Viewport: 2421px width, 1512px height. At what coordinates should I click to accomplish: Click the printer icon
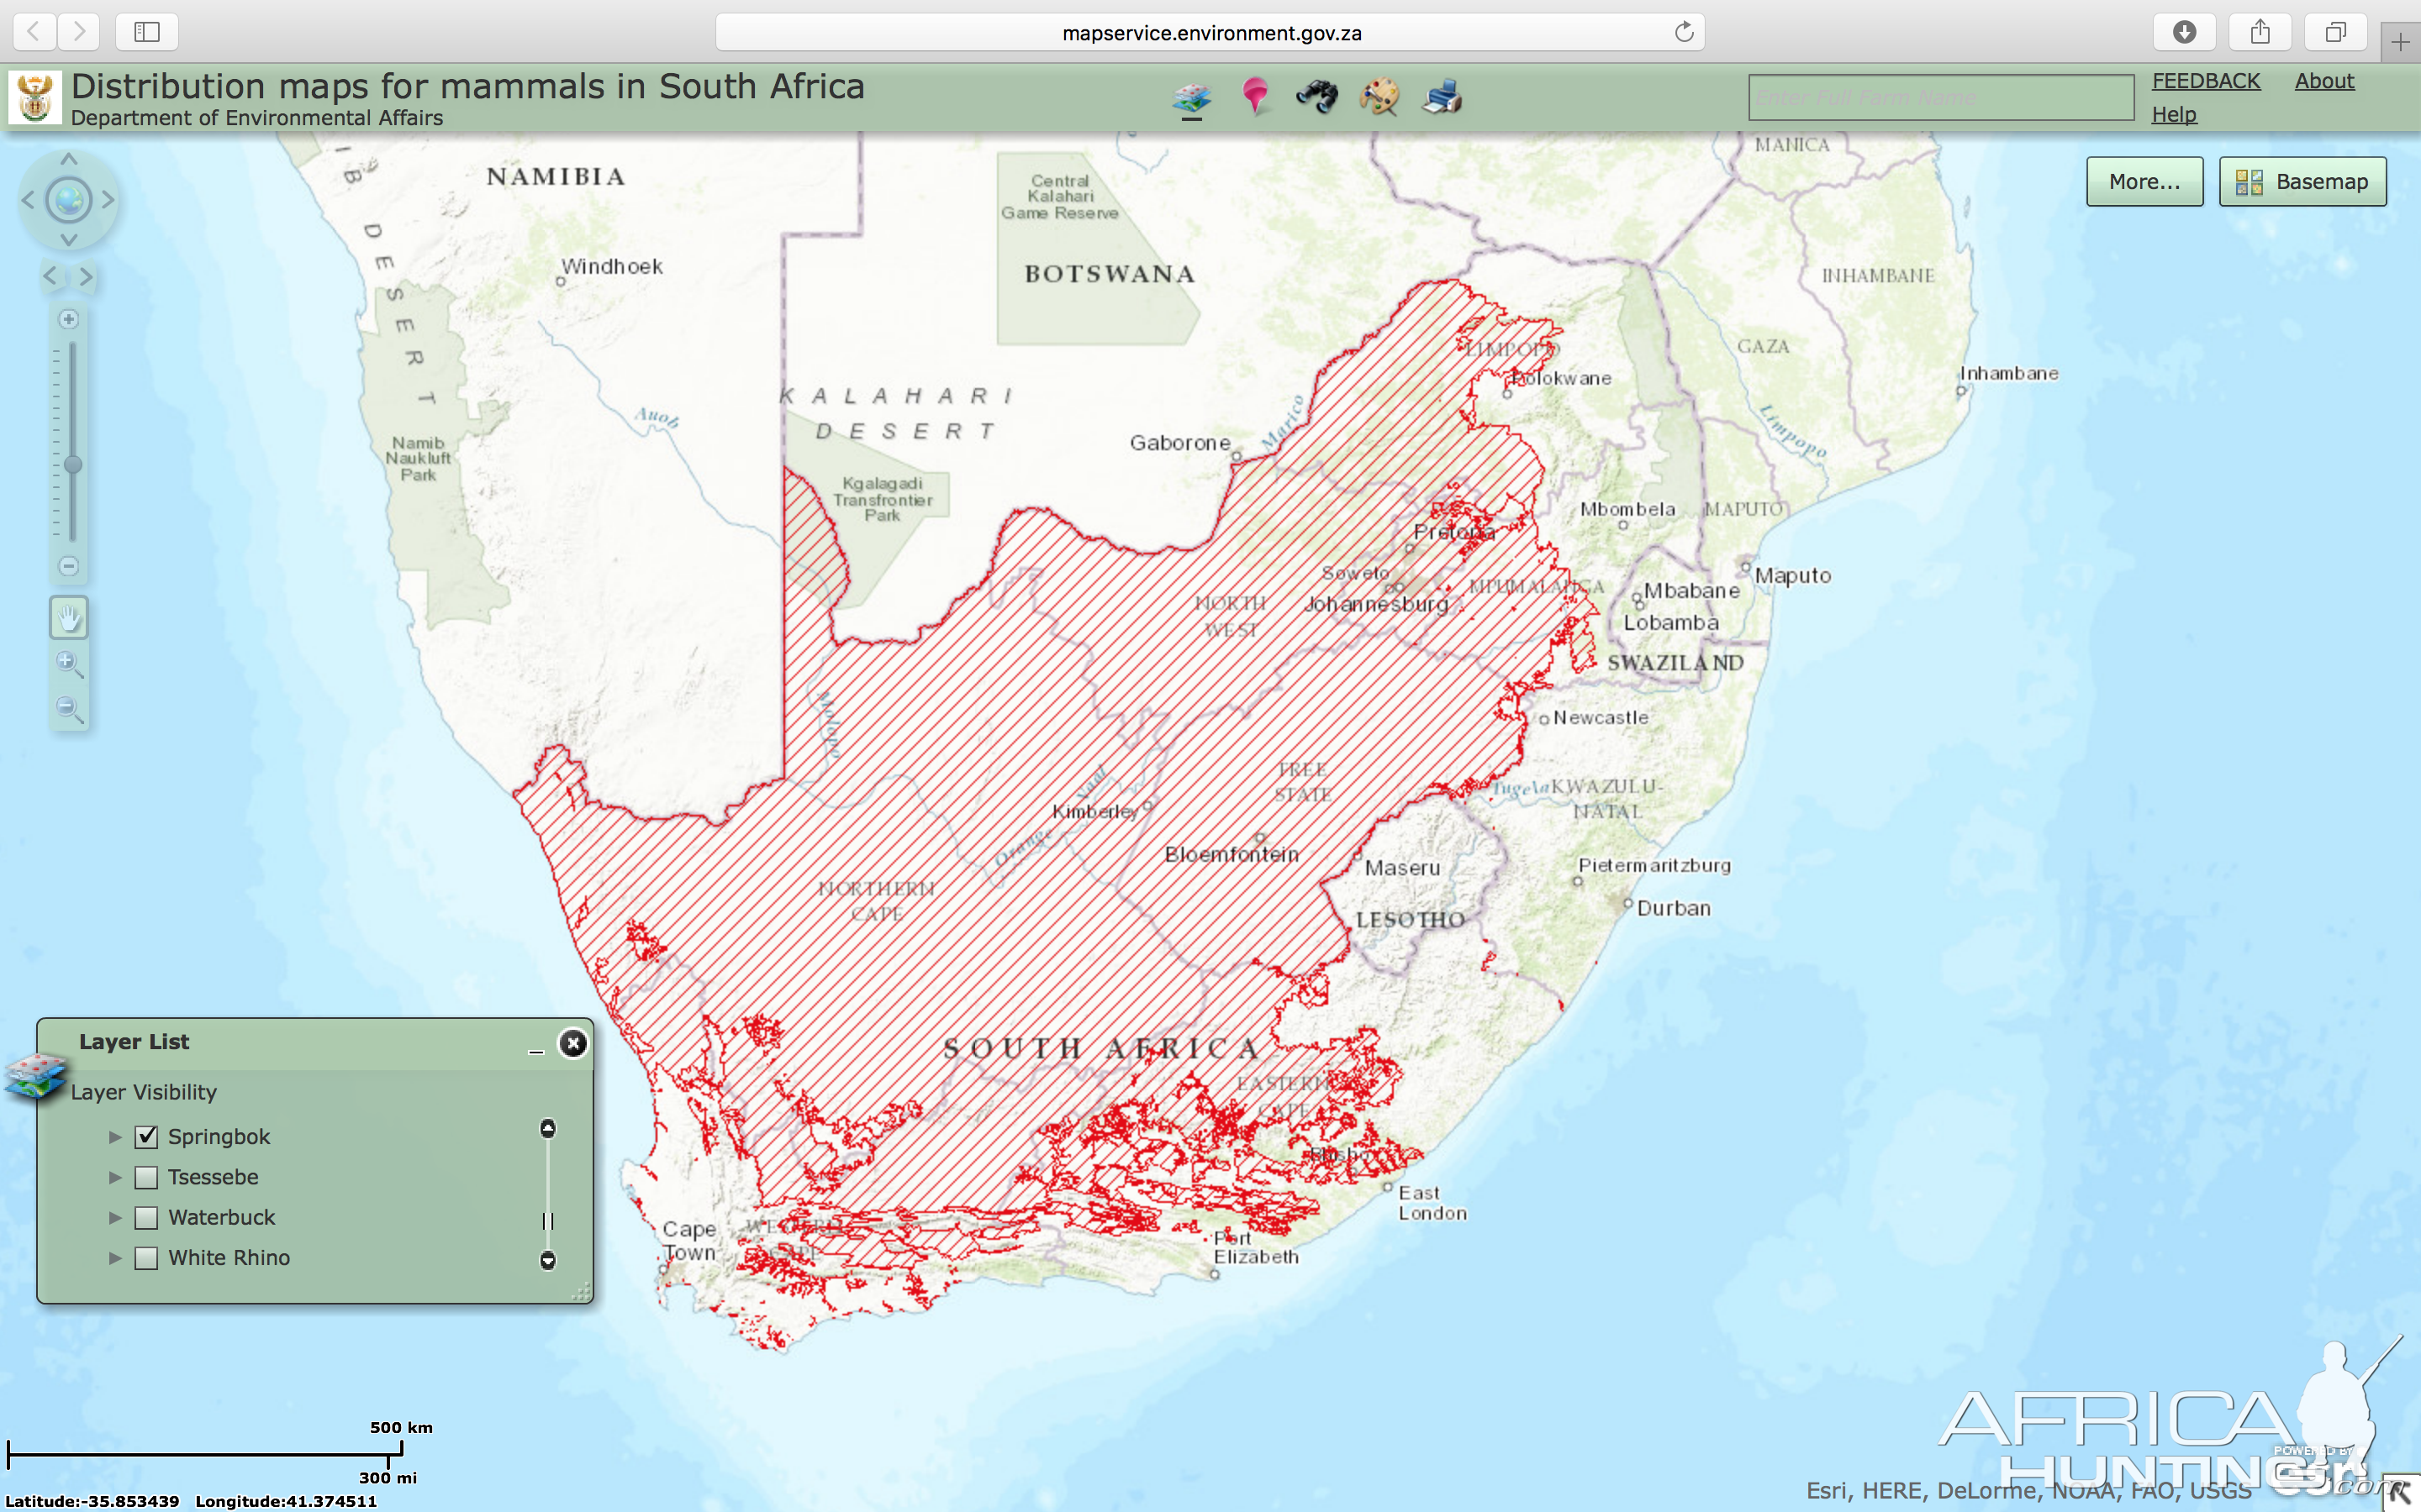click(x=1442, y=97)
